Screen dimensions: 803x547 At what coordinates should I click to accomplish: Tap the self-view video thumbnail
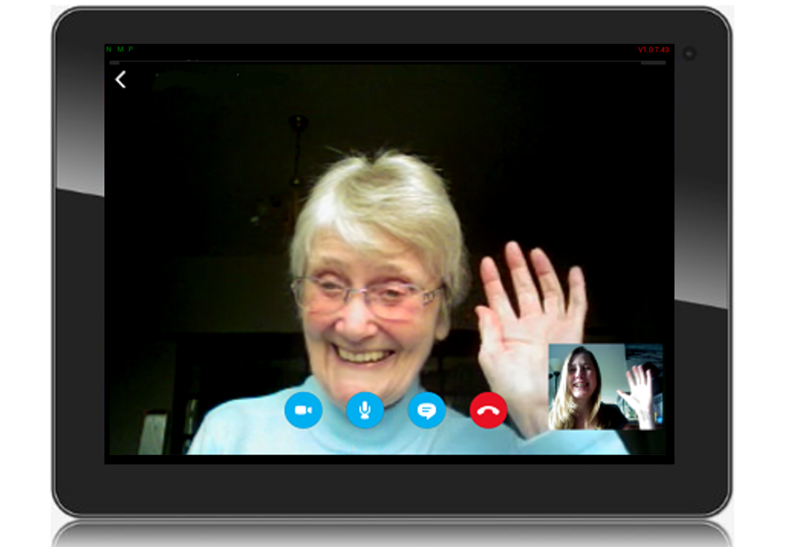click(x=605, y=386)
